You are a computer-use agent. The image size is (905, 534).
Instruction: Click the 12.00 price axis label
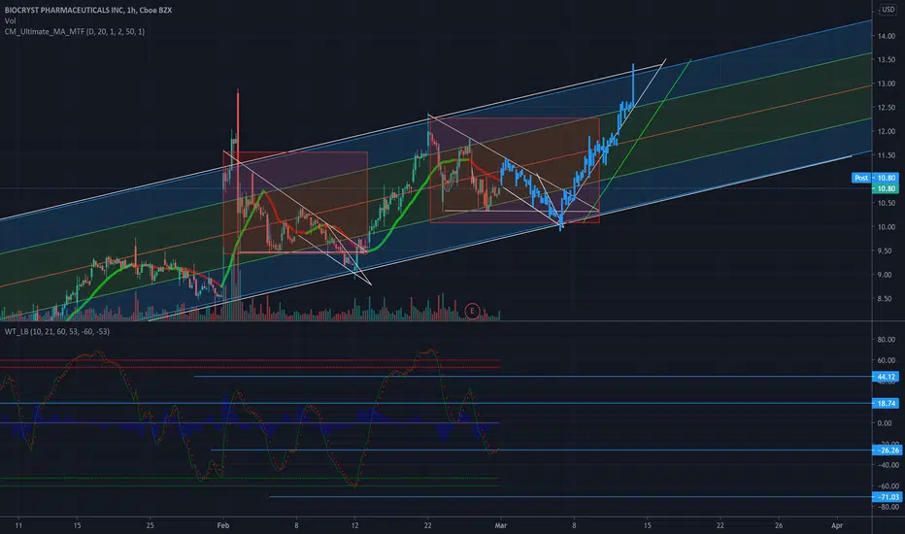887,132
